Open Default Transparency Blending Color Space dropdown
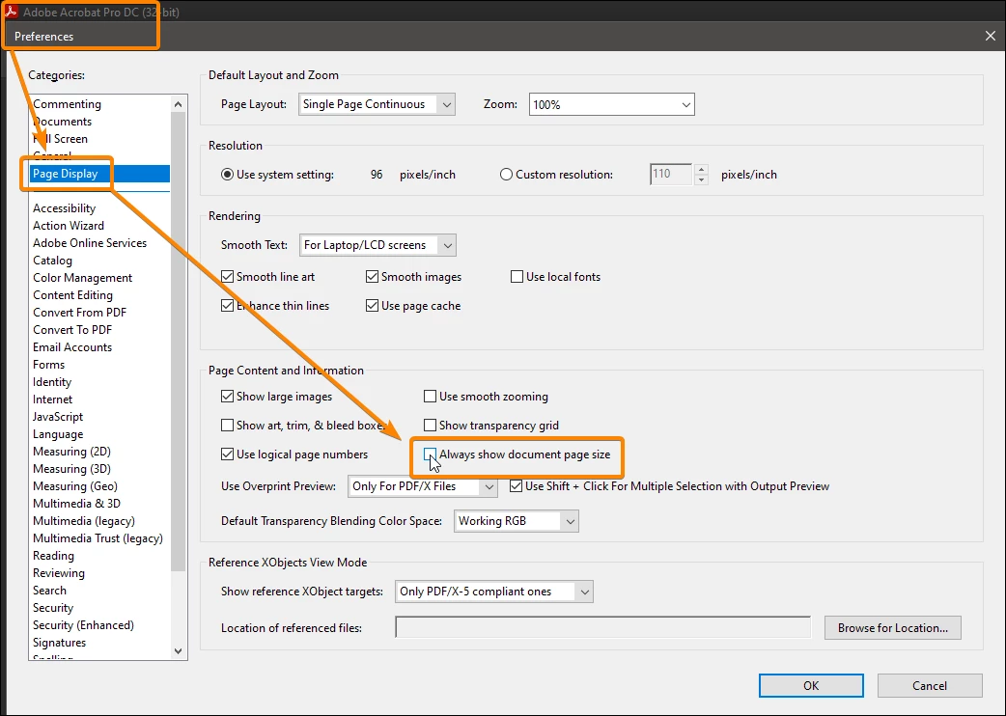This screenshot has width=1006, height=716. [516, 521]
